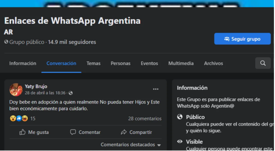Like the post with Me gusta
This screenshot has width=275, height=151.
point(34,132)
